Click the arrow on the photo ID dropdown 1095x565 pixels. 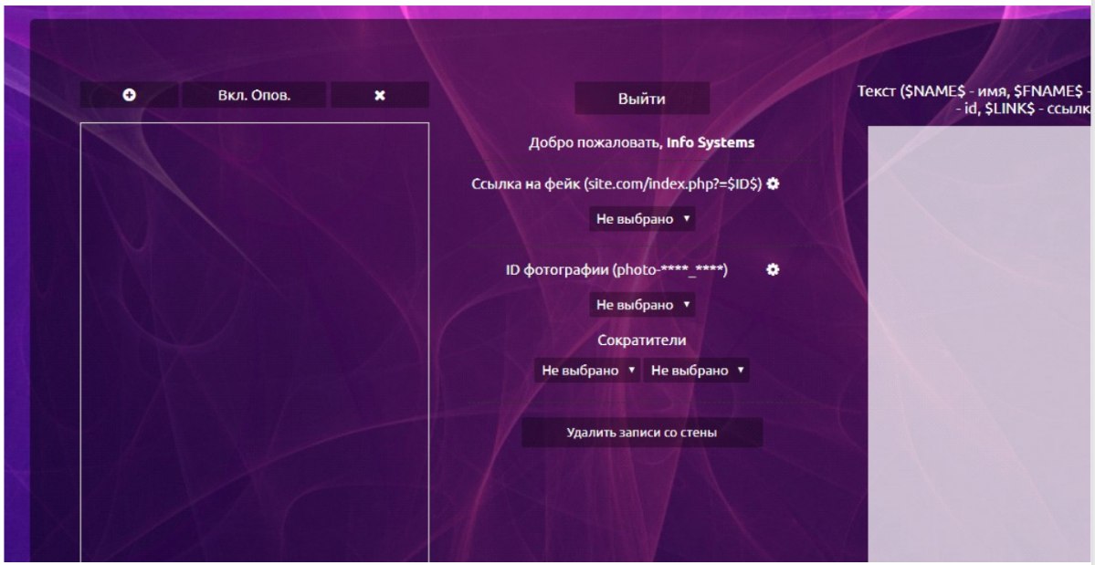(686, 305)
